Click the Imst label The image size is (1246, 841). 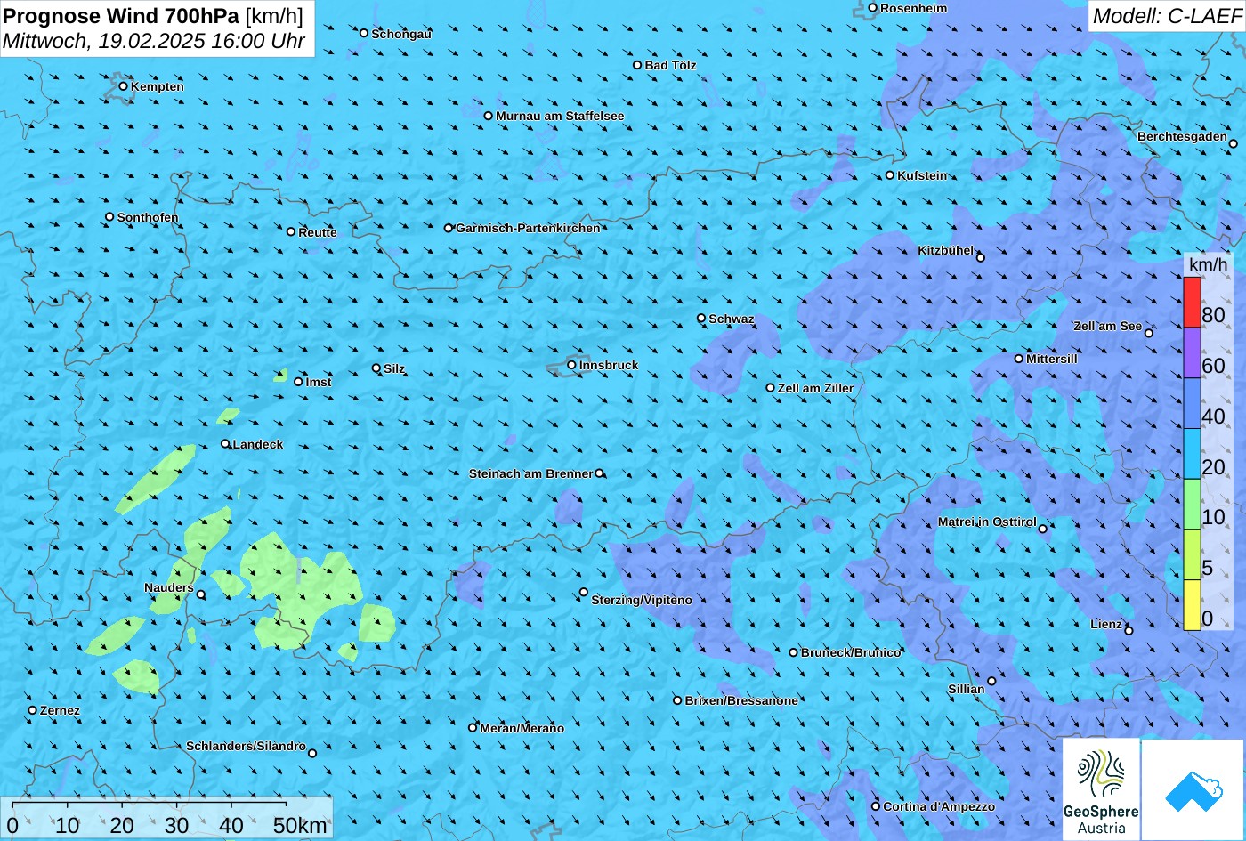319,382
